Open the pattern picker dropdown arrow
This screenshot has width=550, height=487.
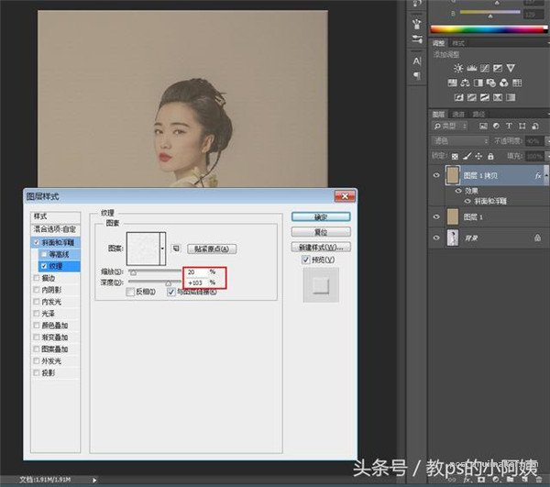tap(162, 249)
